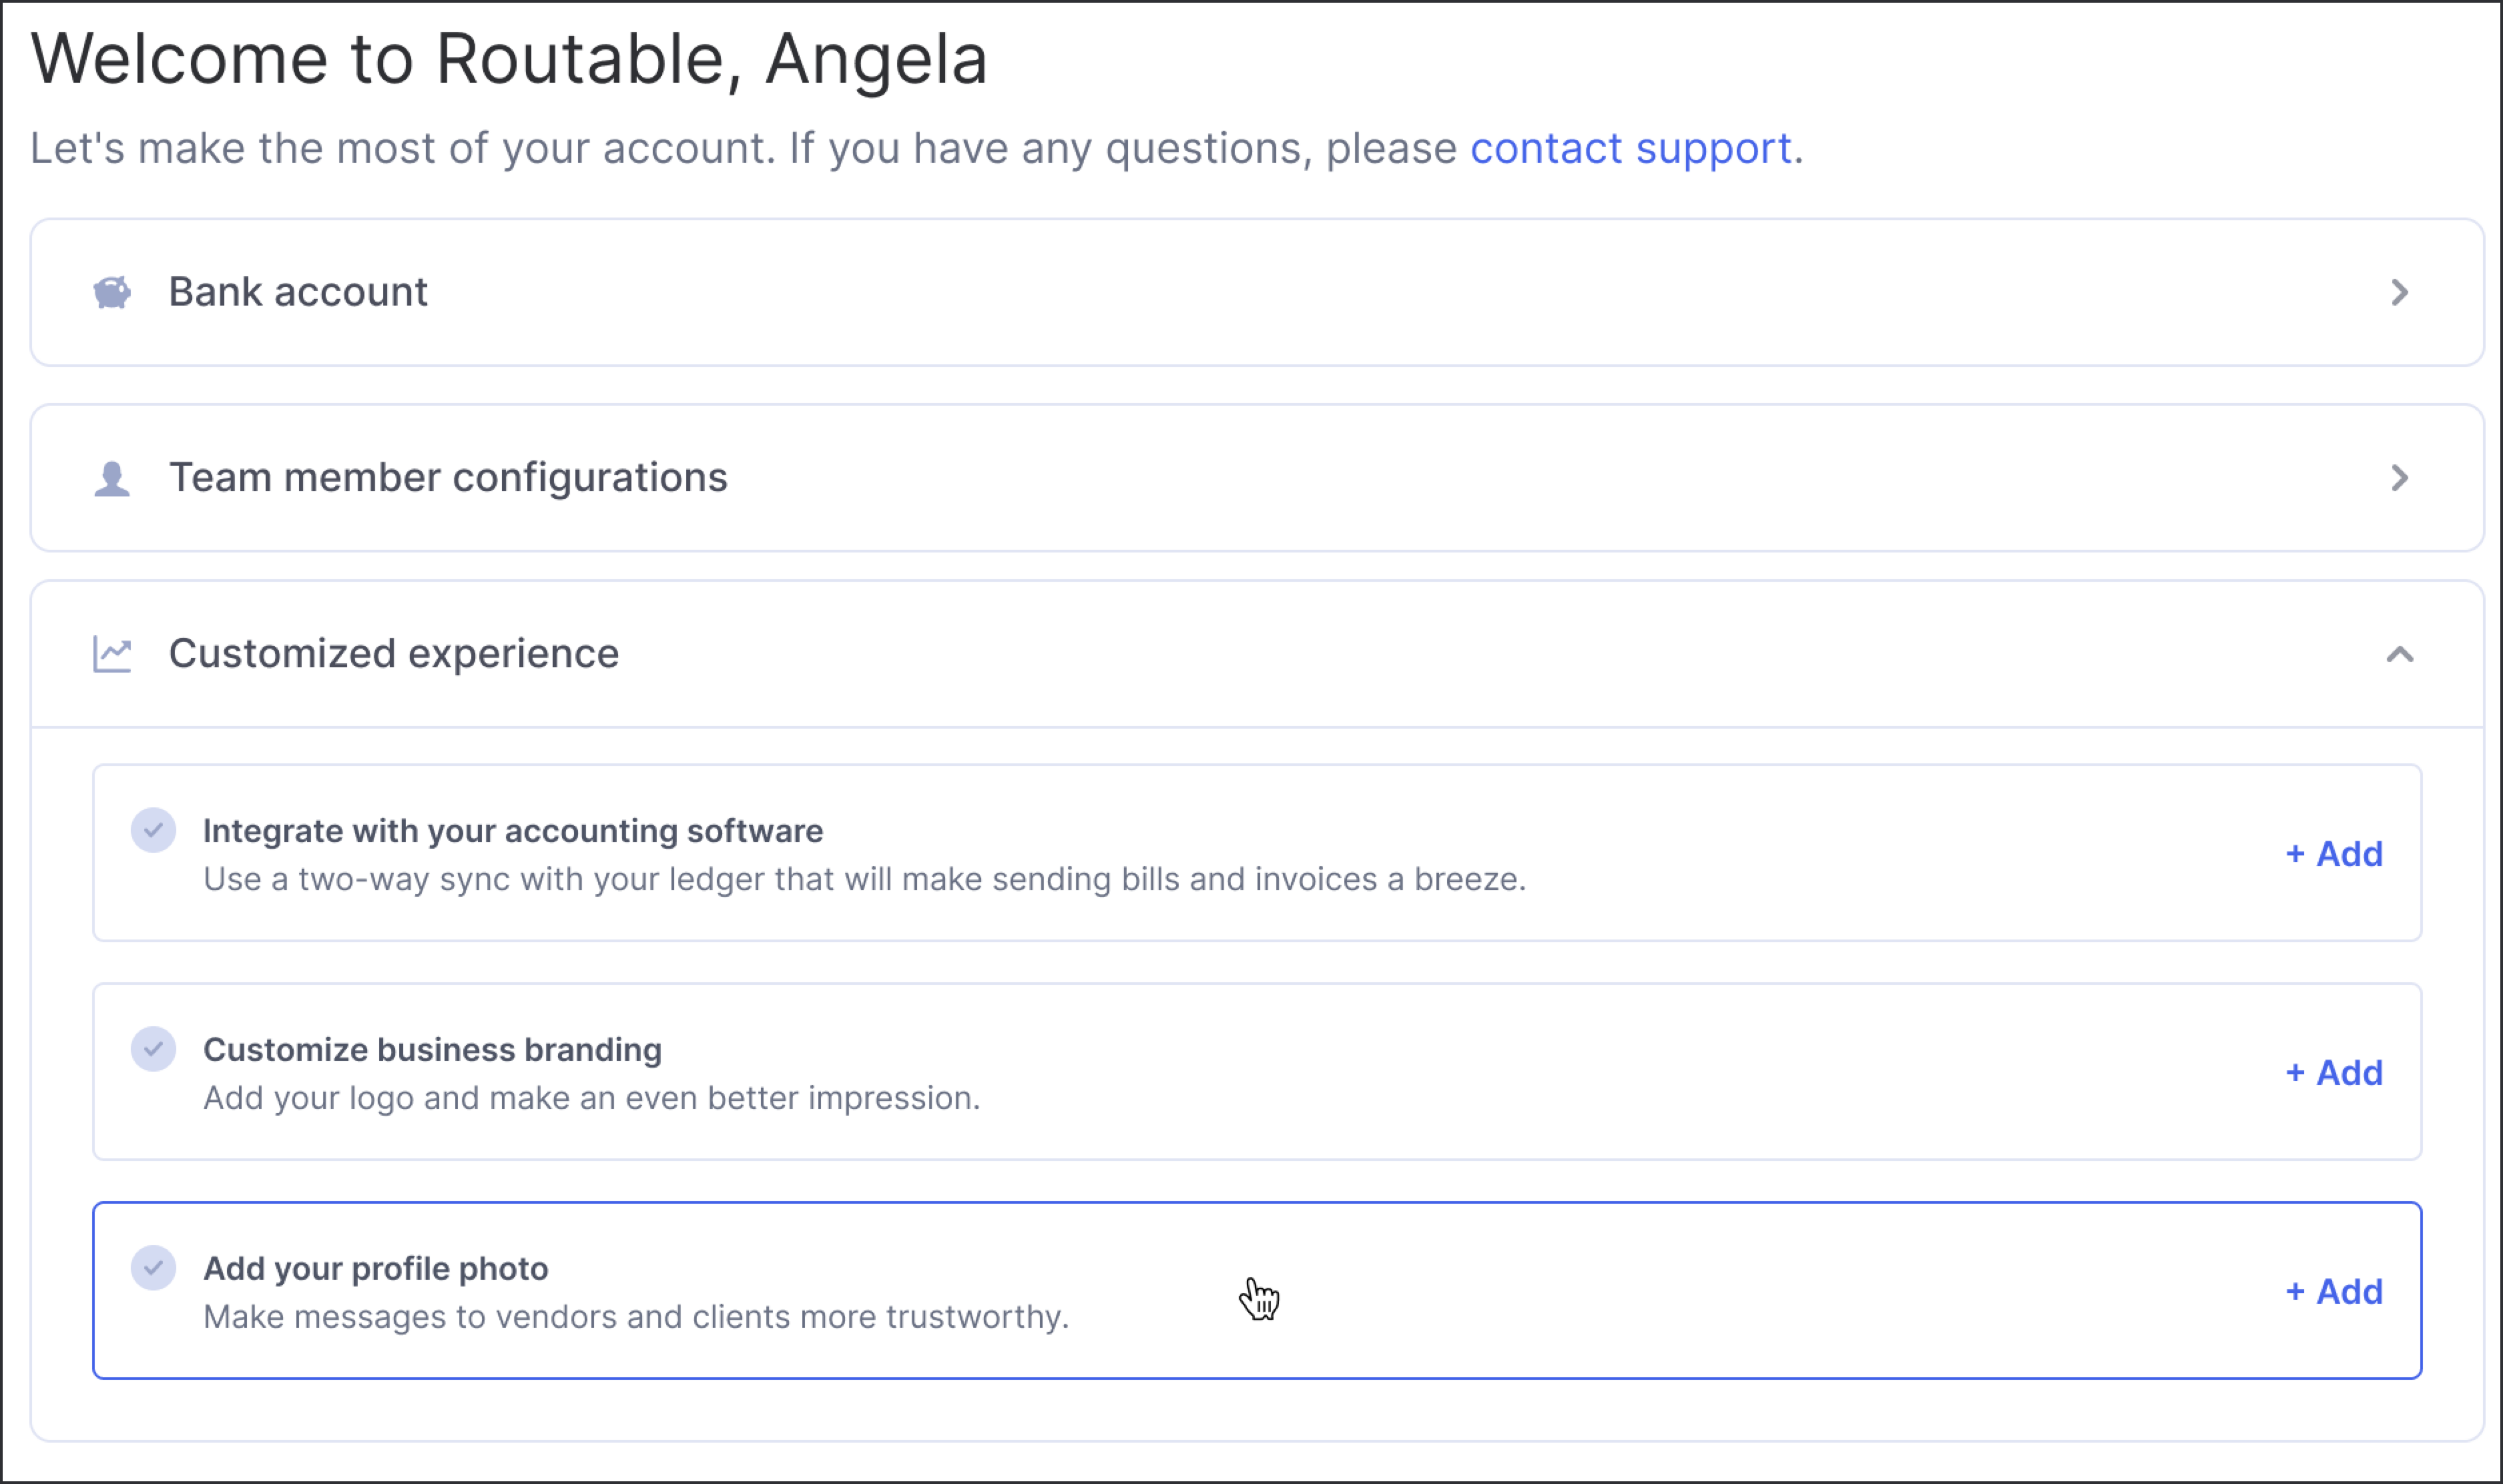Collapse the Customized experience section with the up chevron

click(2400, 654)
